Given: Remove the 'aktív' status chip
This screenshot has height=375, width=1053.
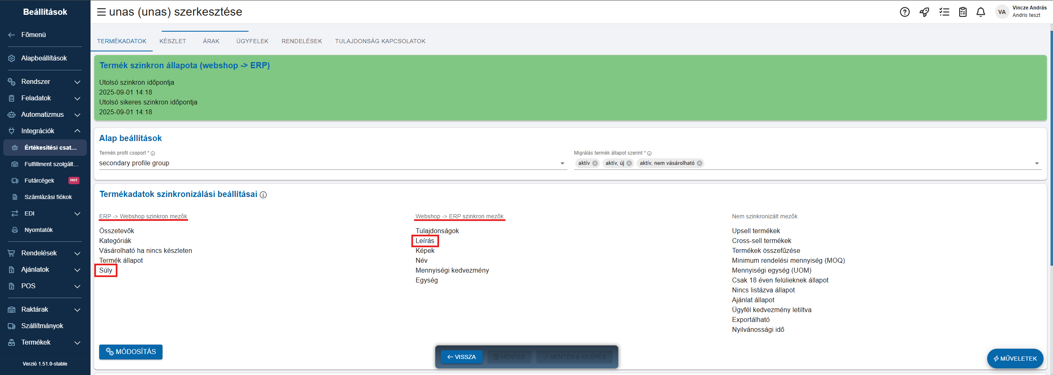Looking at the screenshot, I should pos(595,163).
